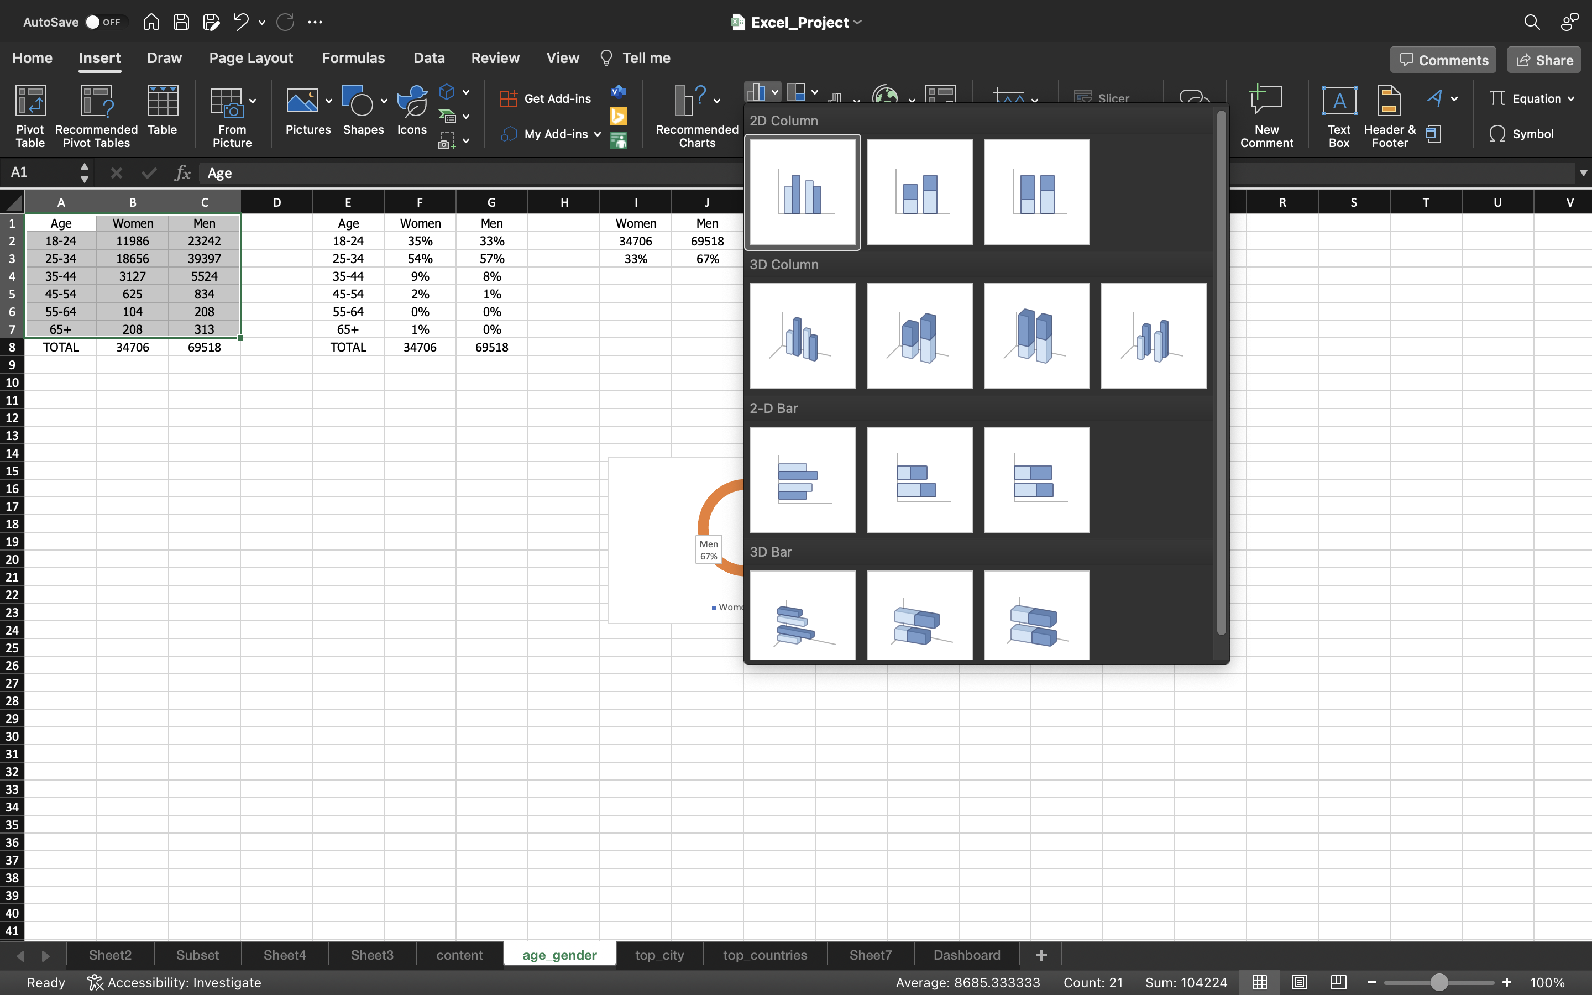Image resolution: width=1592 pixels, height=995 pixels.
Task: Switch to the Dashboard sheet tab
Action: 966,955
